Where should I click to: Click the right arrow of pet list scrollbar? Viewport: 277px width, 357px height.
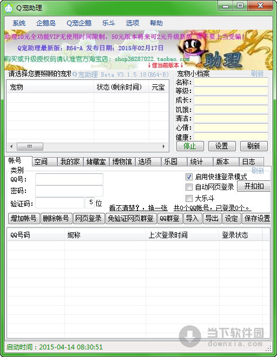point(164,146)
